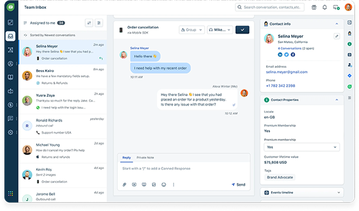Image resolution: width=359 pixels, height=211 pixels.
Task: Open the emoji picker in reply toolbar
Action: click(x=164, y=184)
